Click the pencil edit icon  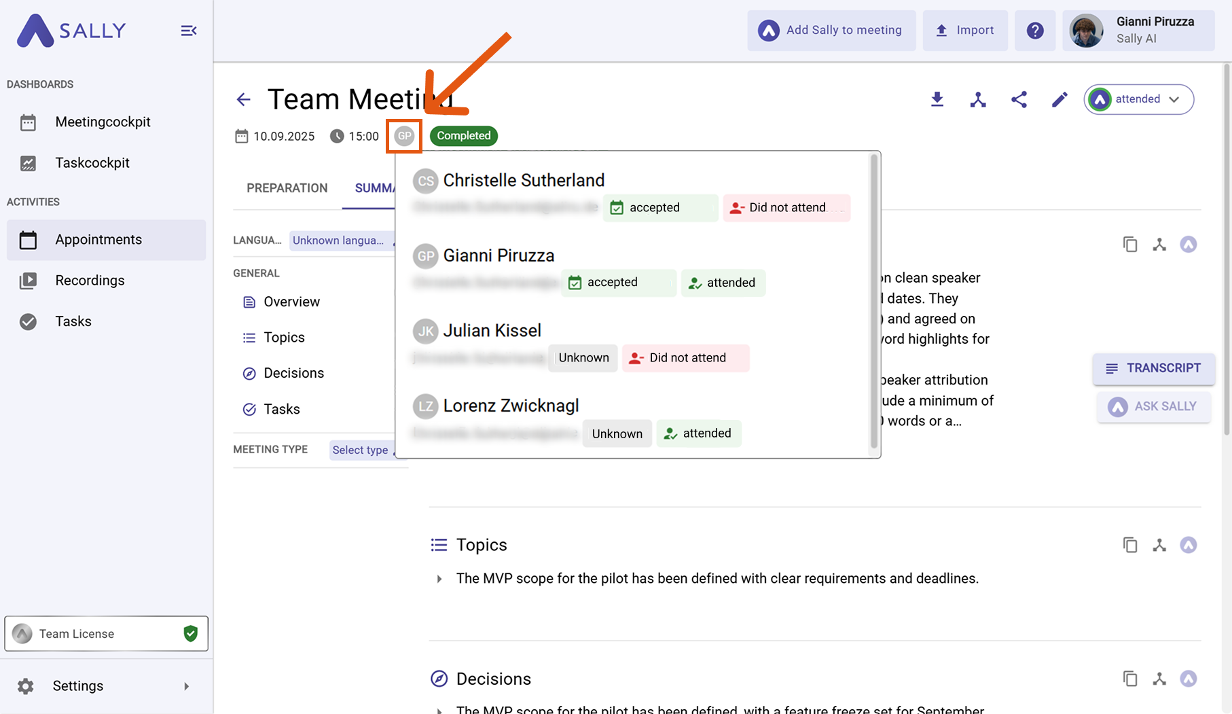click(1059, 99)
